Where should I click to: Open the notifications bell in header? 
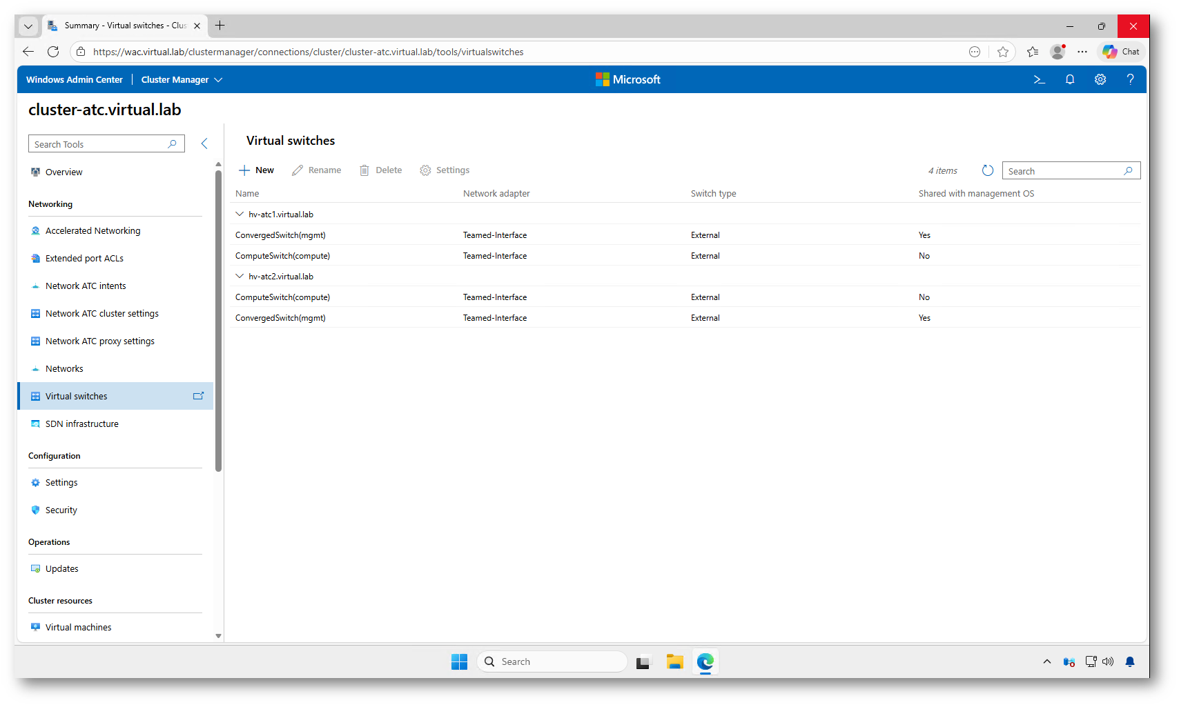click(1069, 80)
